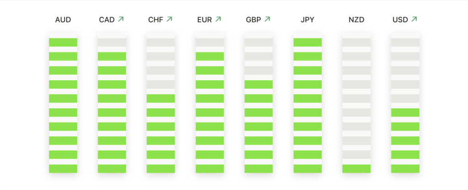Click the up-right arrow beside CHF

point(169,19)
